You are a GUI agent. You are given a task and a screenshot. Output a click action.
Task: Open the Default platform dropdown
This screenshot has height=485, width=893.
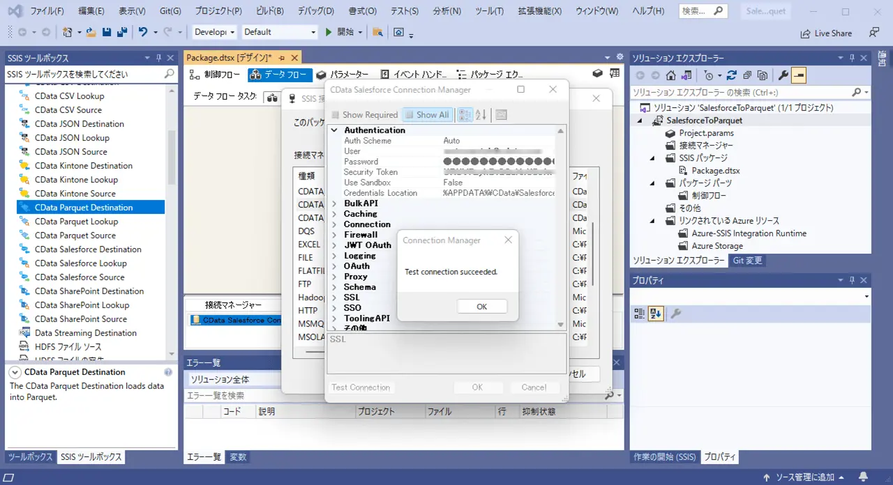280,32
